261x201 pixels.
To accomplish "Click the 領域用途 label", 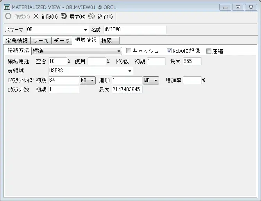I will pos(18,61).
